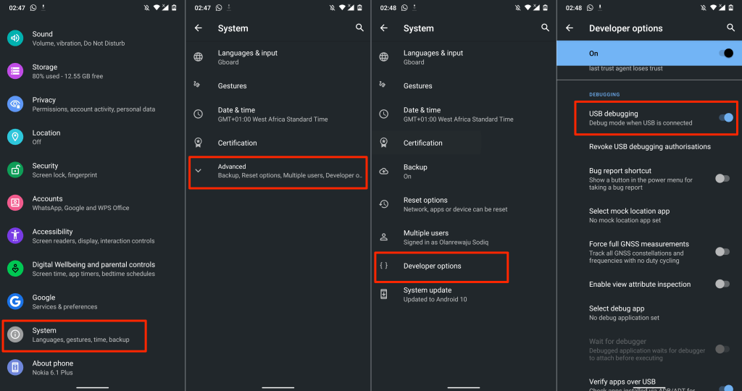Turn on Force full GNSS measurements
This screenshot has width=742, height=391.
tap(722, 251)
